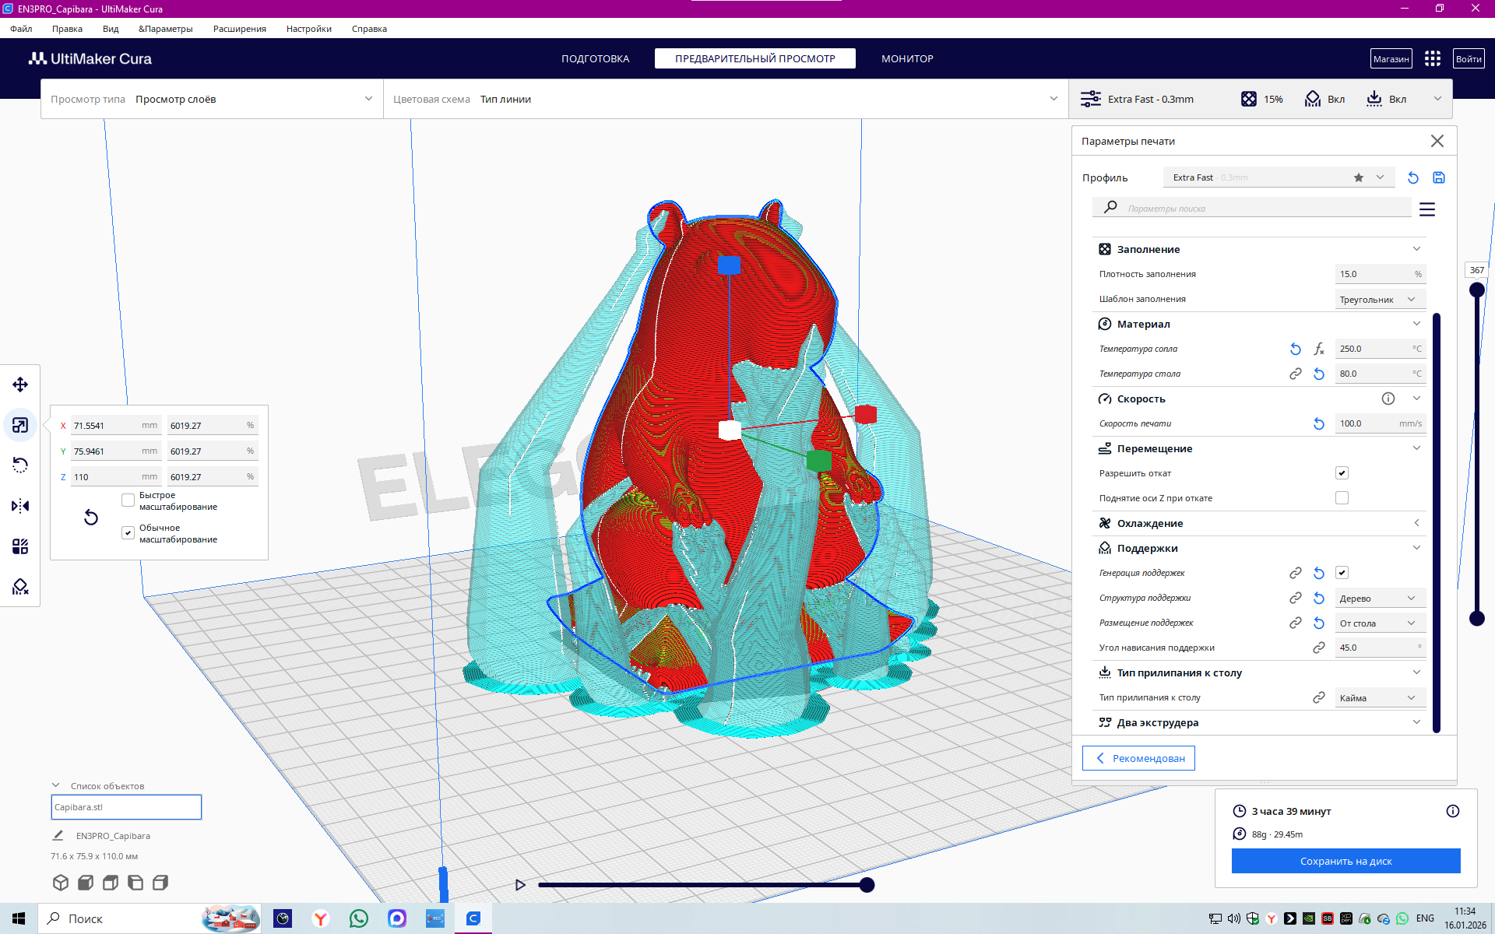1495x934 pixels.
Task: Reset nozzle temperature to default
Action: (1296, 349)
